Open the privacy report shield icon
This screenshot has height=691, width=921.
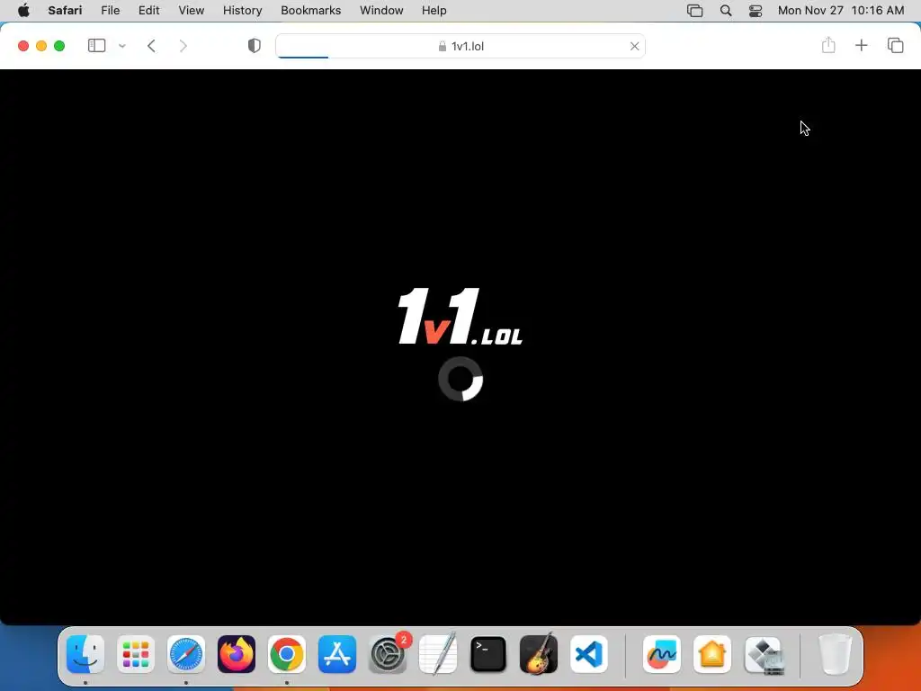click(x=255, y=46)
